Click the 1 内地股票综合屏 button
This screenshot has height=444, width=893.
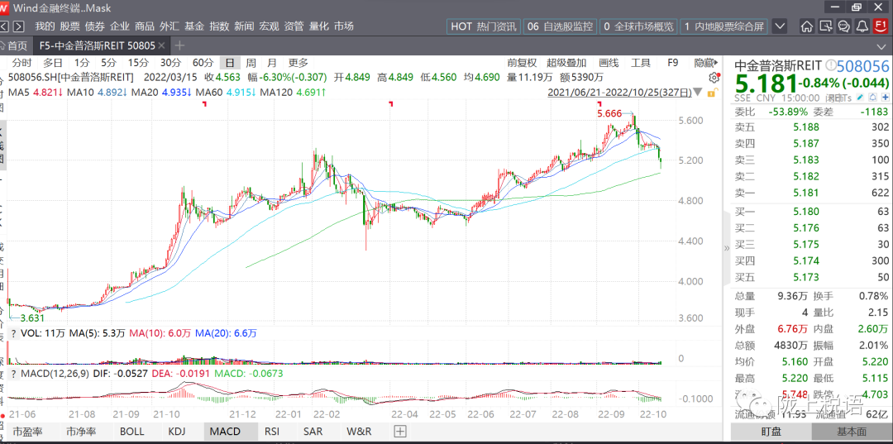point(723,26)
